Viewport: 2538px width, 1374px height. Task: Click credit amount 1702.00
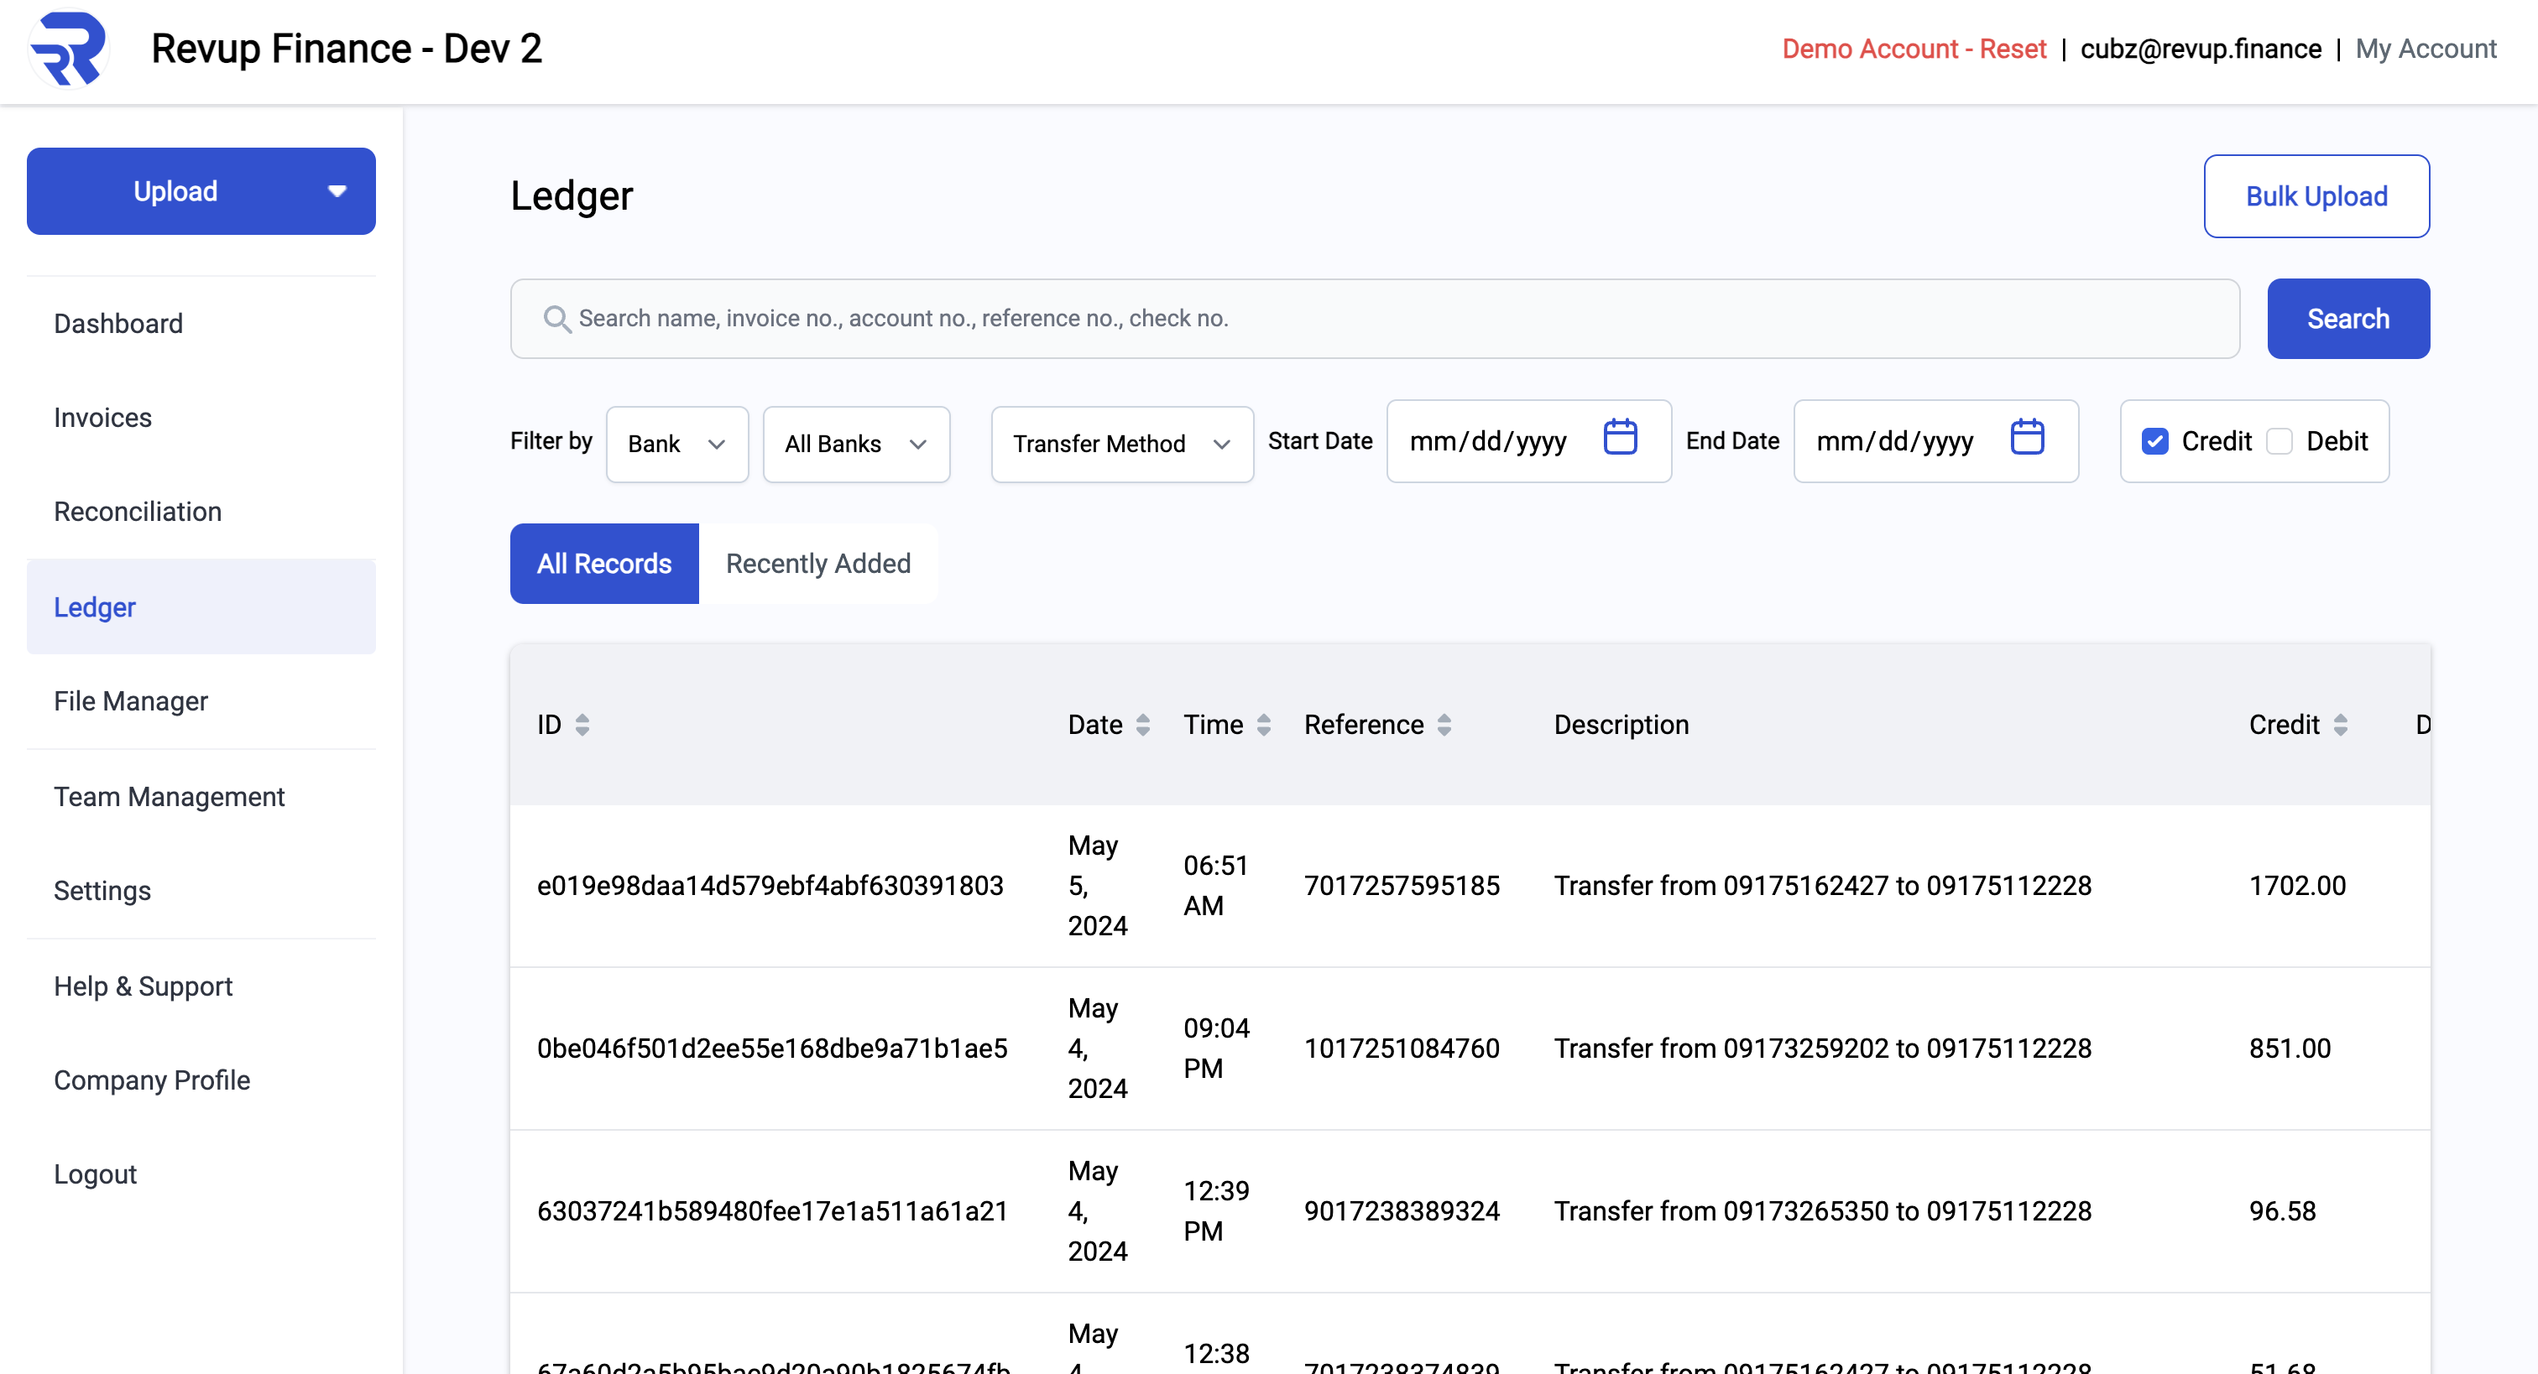click(x=2296, y=886)
